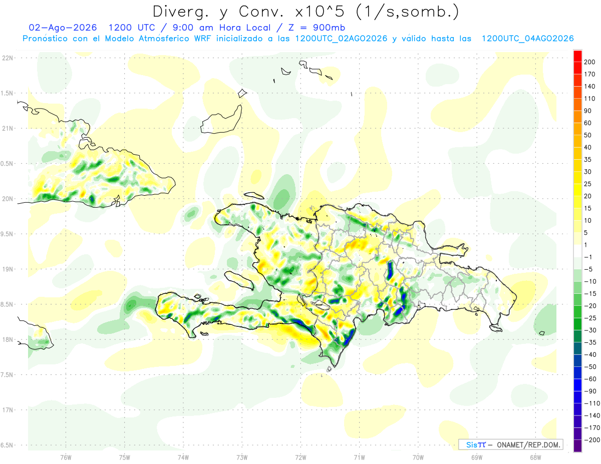Click the '21N' latitude label
This screenshot has height=464, width=601.
(8, 128)
